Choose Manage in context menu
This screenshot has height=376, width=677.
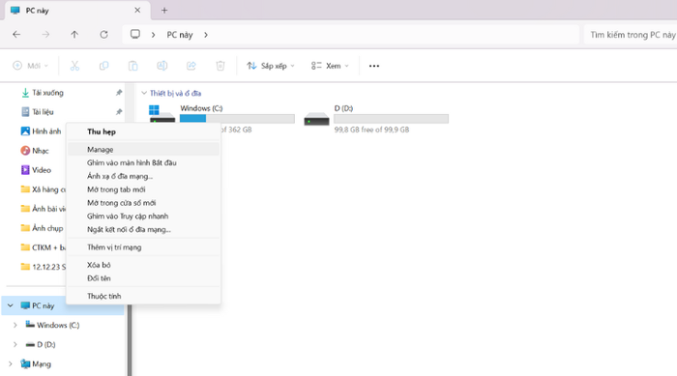tap(143, 150)
